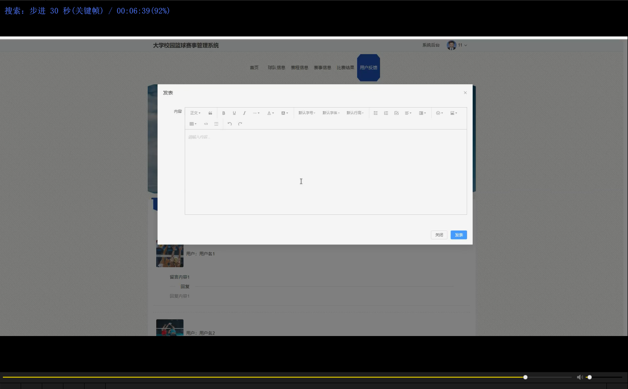Undo the last edit
Image resolution: width=628 pixels, height=389 pixels.
(x=229, y=124)
